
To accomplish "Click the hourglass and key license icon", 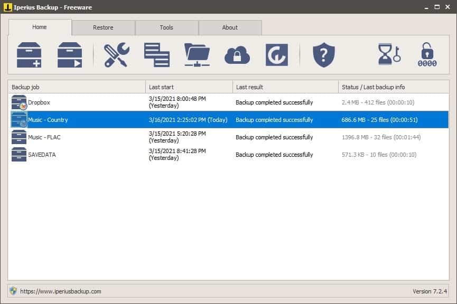I will pos(389,54).
